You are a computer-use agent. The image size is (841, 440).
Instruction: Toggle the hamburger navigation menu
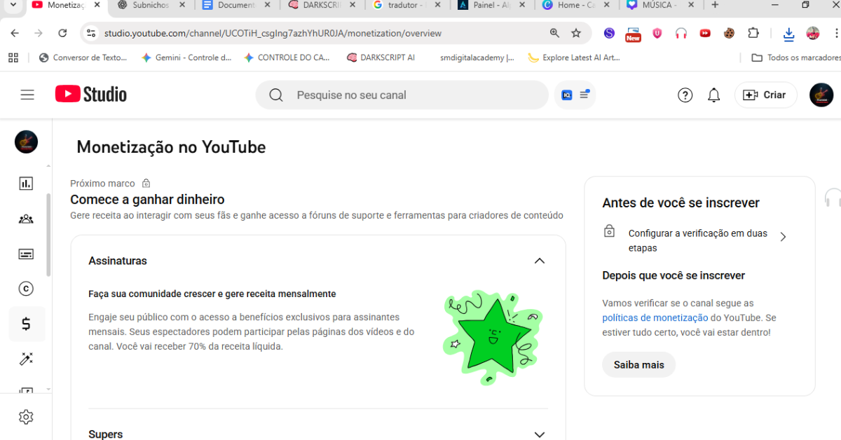point(27,95)
